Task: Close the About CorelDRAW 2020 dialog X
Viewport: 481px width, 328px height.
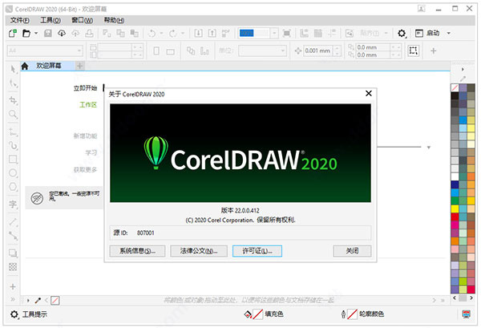Action: click(x=369, y=93)
